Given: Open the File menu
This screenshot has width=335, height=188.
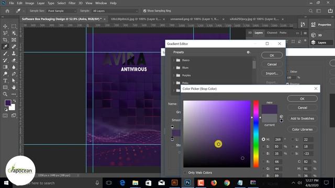Looking at the screenshot, I should pos(12,3).
